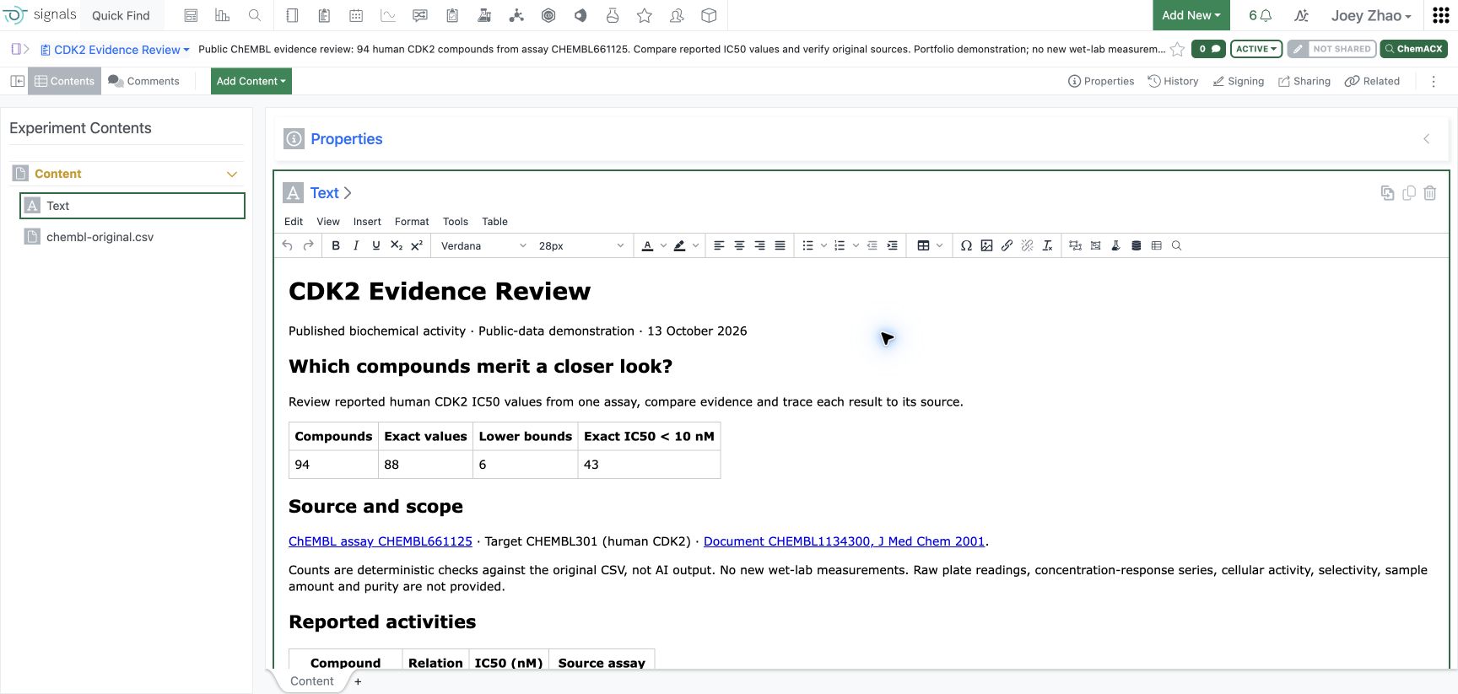Insert a hyperlink in the editor
Image resolution: width=1458 pixels, height=694 pixels.
point(1007,245)
